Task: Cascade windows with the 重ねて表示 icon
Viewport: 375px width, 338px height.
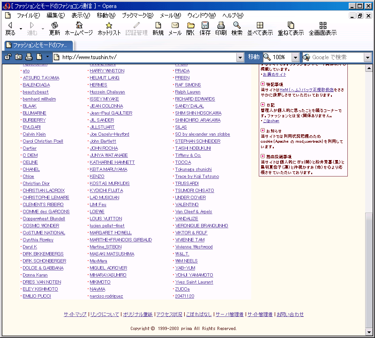Action: click(x=291, y=29)
